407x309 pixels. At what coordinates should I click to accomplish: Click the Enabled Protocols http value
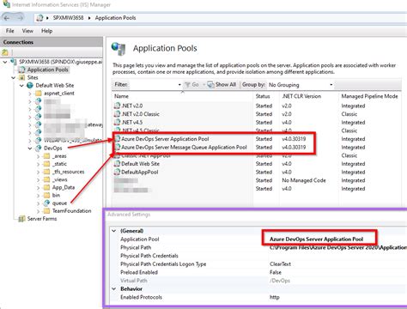tap(274, 297)
